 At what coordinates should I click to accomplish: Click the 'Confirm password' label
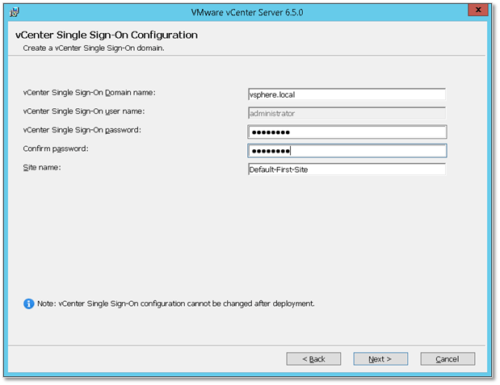[56, 149]
